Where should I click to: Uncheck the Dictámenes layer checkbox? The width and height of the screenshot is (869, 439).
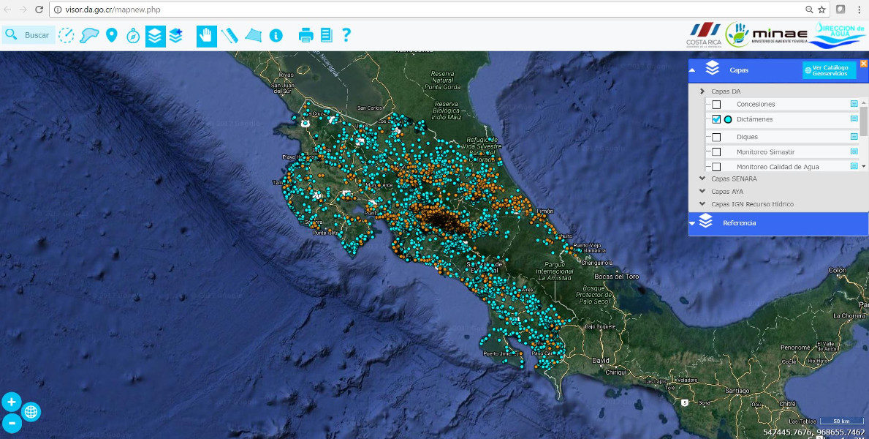coord(716,119)
